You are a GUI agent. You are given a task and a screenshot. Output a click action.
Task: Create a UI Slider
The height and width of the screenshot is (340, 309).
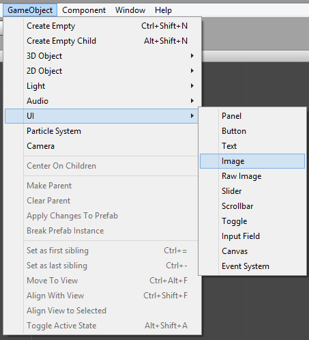click(x=252, y=191)
